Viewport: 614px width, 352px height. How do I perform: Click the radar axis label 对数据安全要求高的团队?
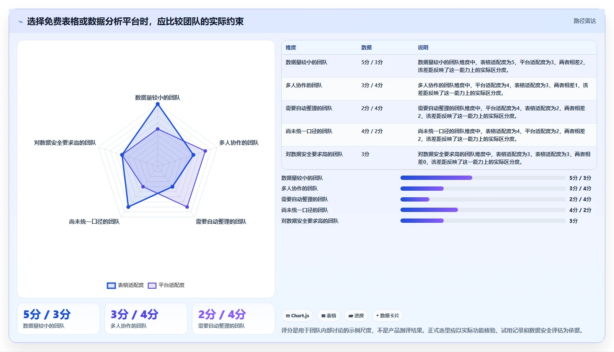click(65, 142)
